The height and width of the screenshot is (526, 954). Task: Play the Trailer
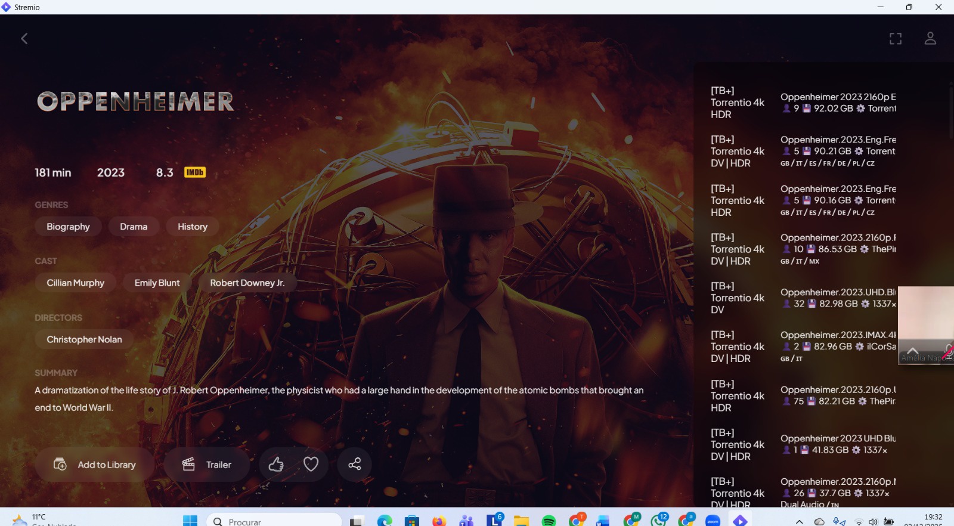(206, 465)
